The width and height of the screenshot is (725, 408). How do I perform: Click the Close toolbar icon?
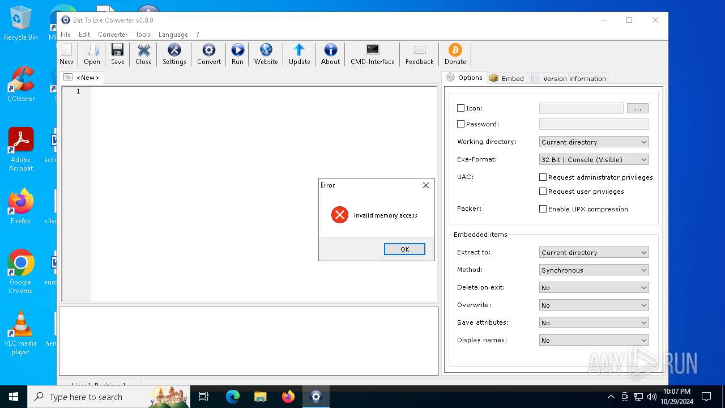(143, 54)
